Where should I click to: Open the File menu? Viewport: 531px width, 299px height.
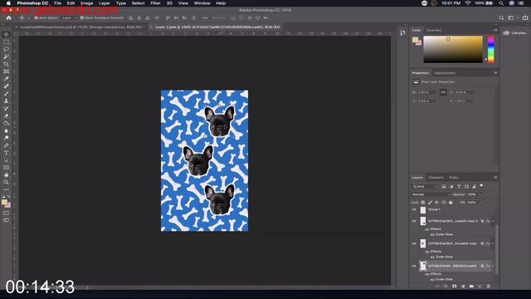(57, 3)
